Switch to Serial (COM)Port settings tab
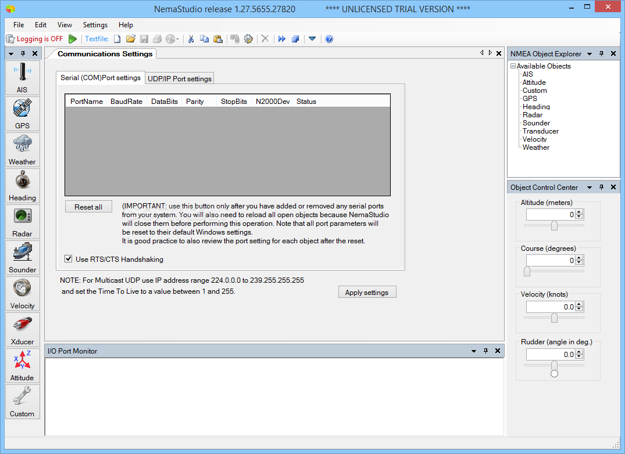 tap(101, 78)
